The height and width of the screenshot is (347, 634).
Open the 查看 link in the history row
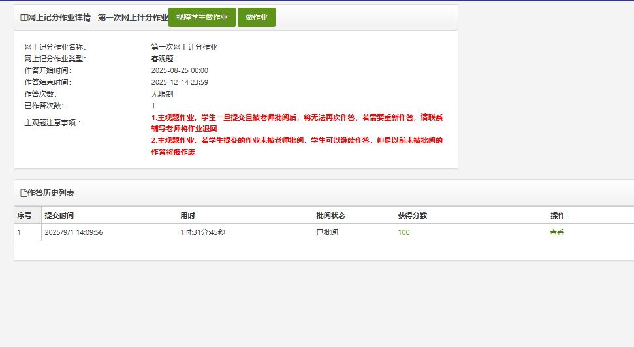pyautogui.click(x=556, y=232)
